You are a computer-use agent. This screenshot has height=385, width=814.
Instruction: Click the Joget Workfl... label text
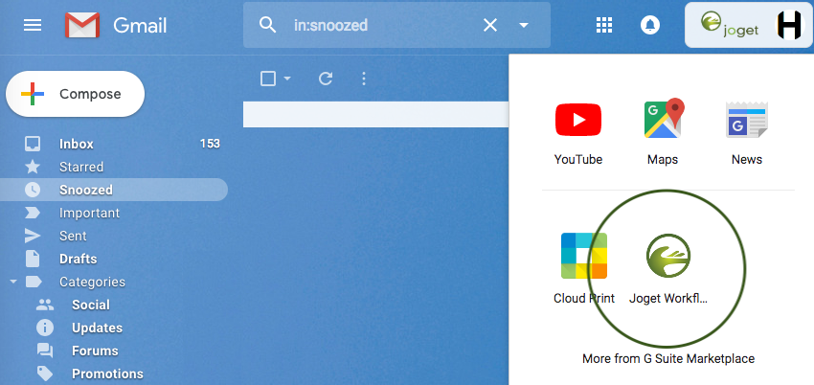pos(668,299)
